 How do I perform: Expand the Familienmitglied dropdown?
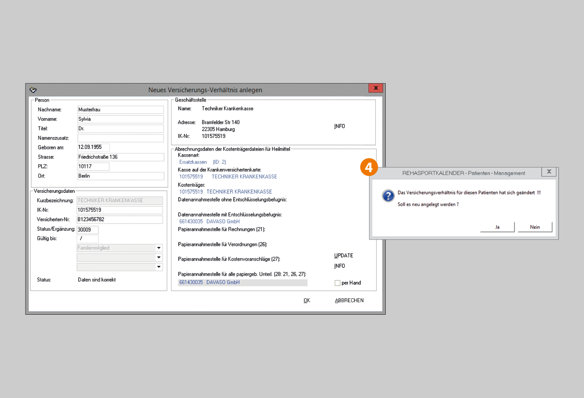click(159, 248)
